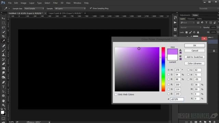Uncheck Show Sampling Ring

91,8
